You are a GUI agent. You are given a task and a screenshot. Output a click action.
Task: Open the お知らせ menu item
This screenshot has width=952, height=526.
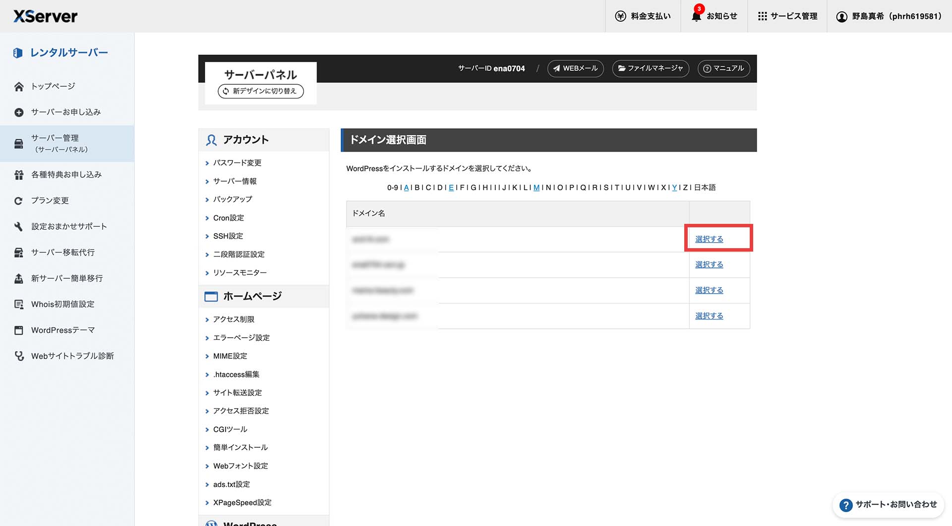714,16
